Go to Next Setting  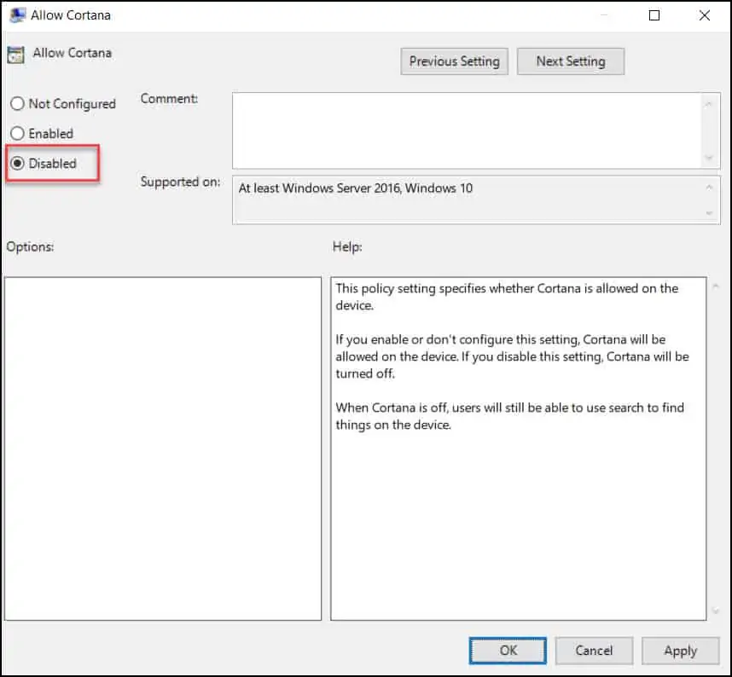571,61
